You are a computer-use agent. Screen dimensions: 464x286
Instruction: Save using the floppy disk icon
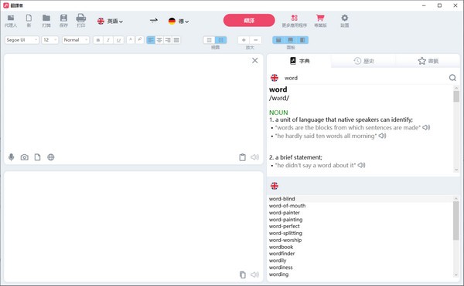point(63,18)
